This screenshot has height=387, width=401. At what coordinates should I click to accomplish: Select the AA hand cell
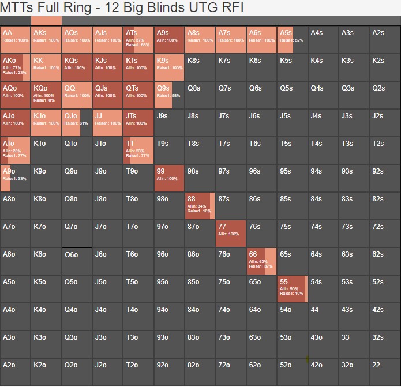16,40
